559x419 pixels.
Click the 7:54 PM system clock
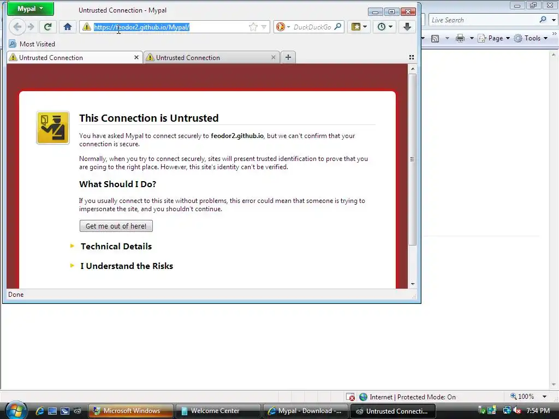click(x=538, y=411)
